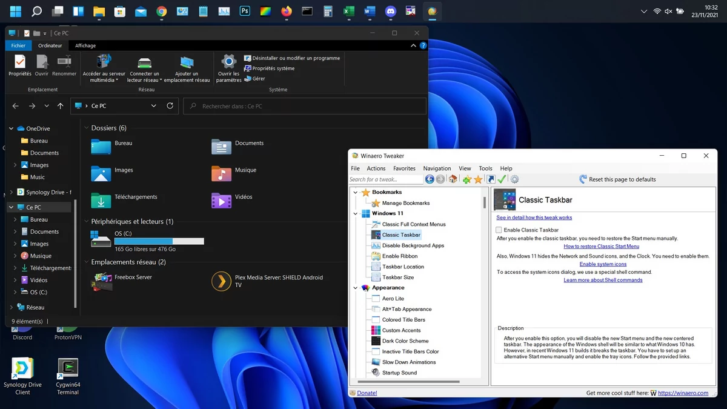Collapse the Appearance tree section
Screen dimensions: 727x409
coord(356,288)
